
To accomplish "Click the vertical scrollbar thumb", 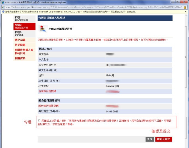I will [186, 57].
